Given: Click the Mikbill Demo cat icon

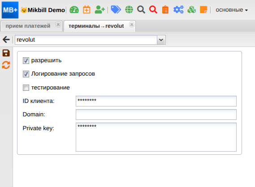Looking at the screenshot, I should pyautogui.click(x=24, y=10).
